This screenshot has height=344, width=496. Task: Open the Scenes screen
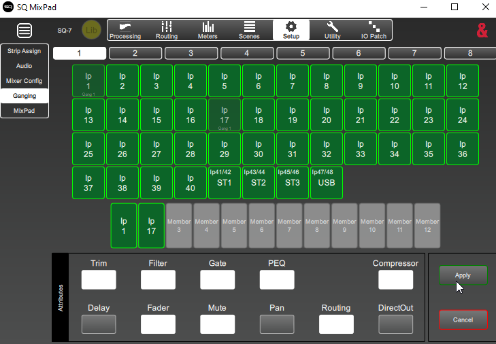click(x=249, y=31)
